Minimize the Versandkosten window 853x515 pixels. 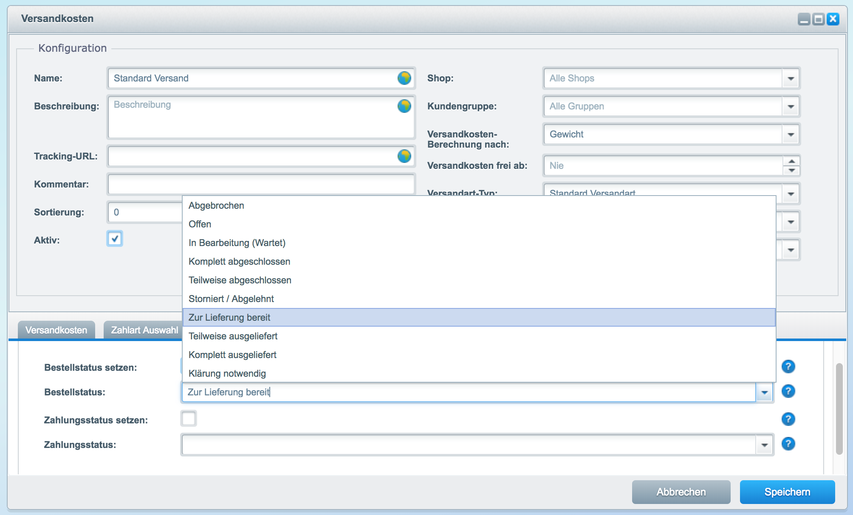[x=804, y=19]
